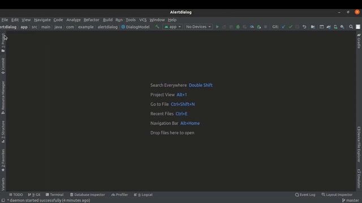
Task: Open the Commit tool window tab
Action: coord(3,66)
